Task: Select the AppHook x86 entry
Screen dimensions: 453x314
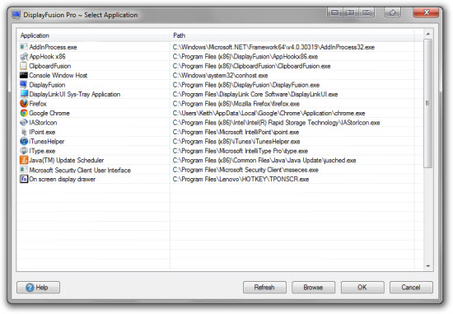Action: pyautogui.click(x=48, y=56)
